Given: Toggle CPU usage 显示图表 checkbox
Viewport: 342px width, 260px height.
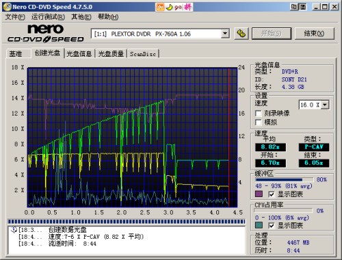Looking at the screenshot, I should point(272,226).
